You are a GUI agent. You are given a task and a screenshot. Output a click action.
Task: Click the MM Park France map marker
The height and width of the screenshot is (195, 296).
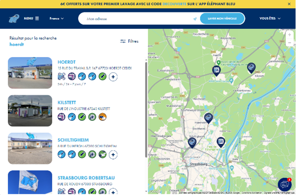point(231,81)
